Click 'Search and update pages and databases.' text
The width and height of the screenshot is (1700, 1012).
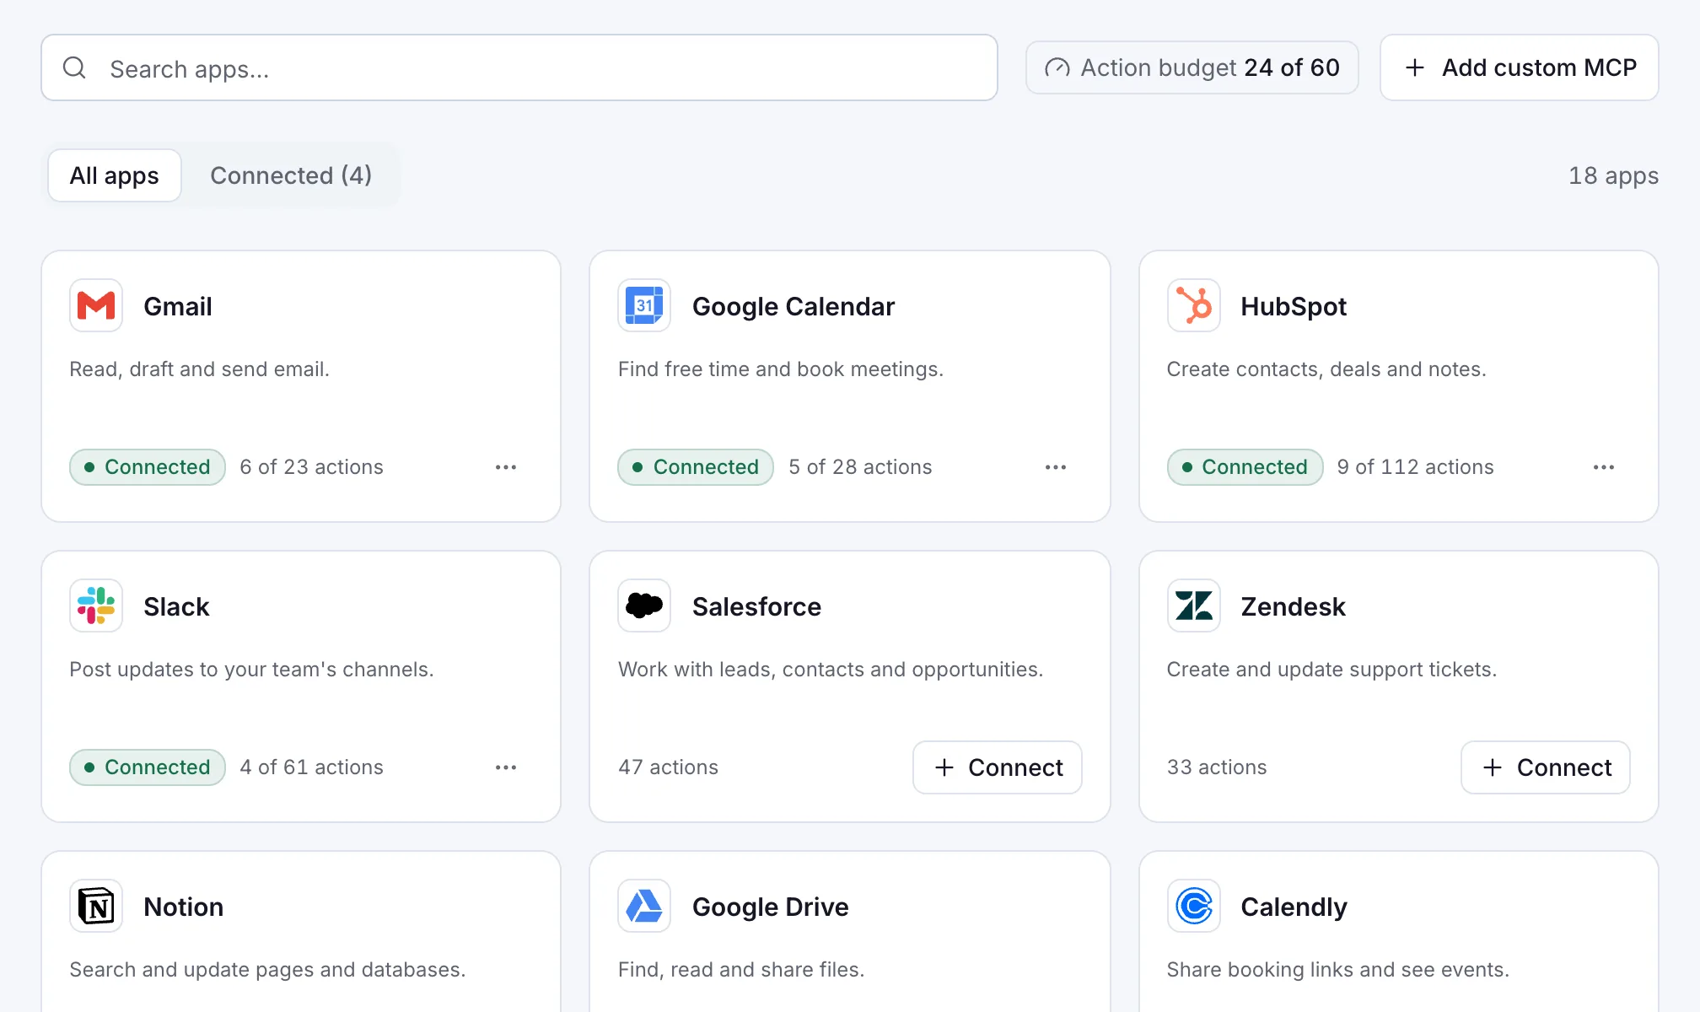(x=267, y=970)
